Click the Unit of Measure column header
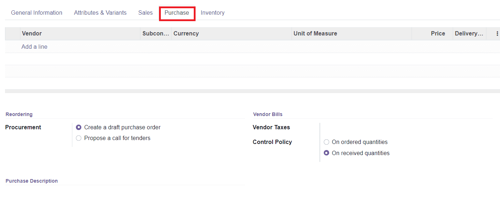 [315, 33]
